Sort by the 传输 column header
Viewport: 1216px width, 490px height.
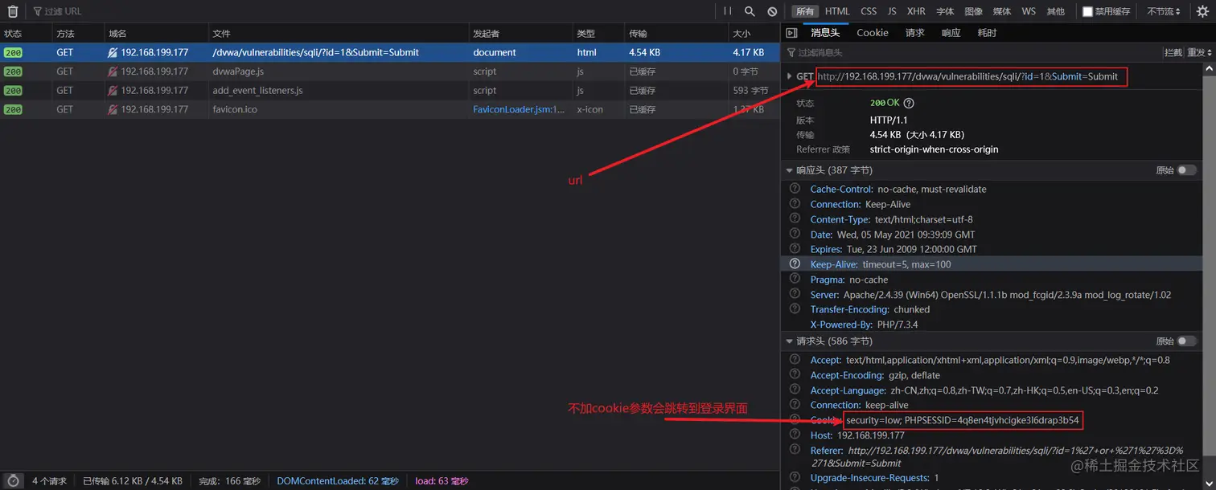pyautogui.click(x=676, y=34)
